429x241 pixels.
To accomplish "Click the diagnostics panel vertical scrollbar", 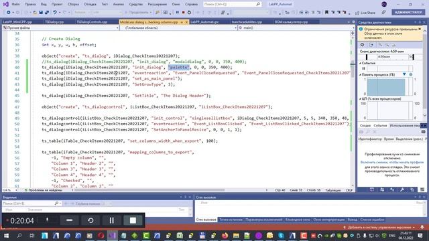I will (x=425, y=72).
